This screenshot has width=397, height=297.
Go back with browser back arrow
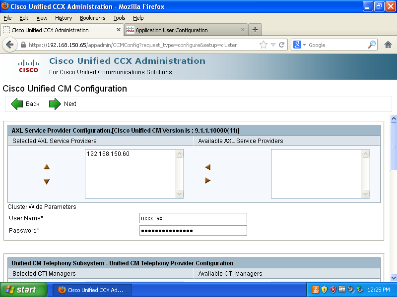point(9,45)
